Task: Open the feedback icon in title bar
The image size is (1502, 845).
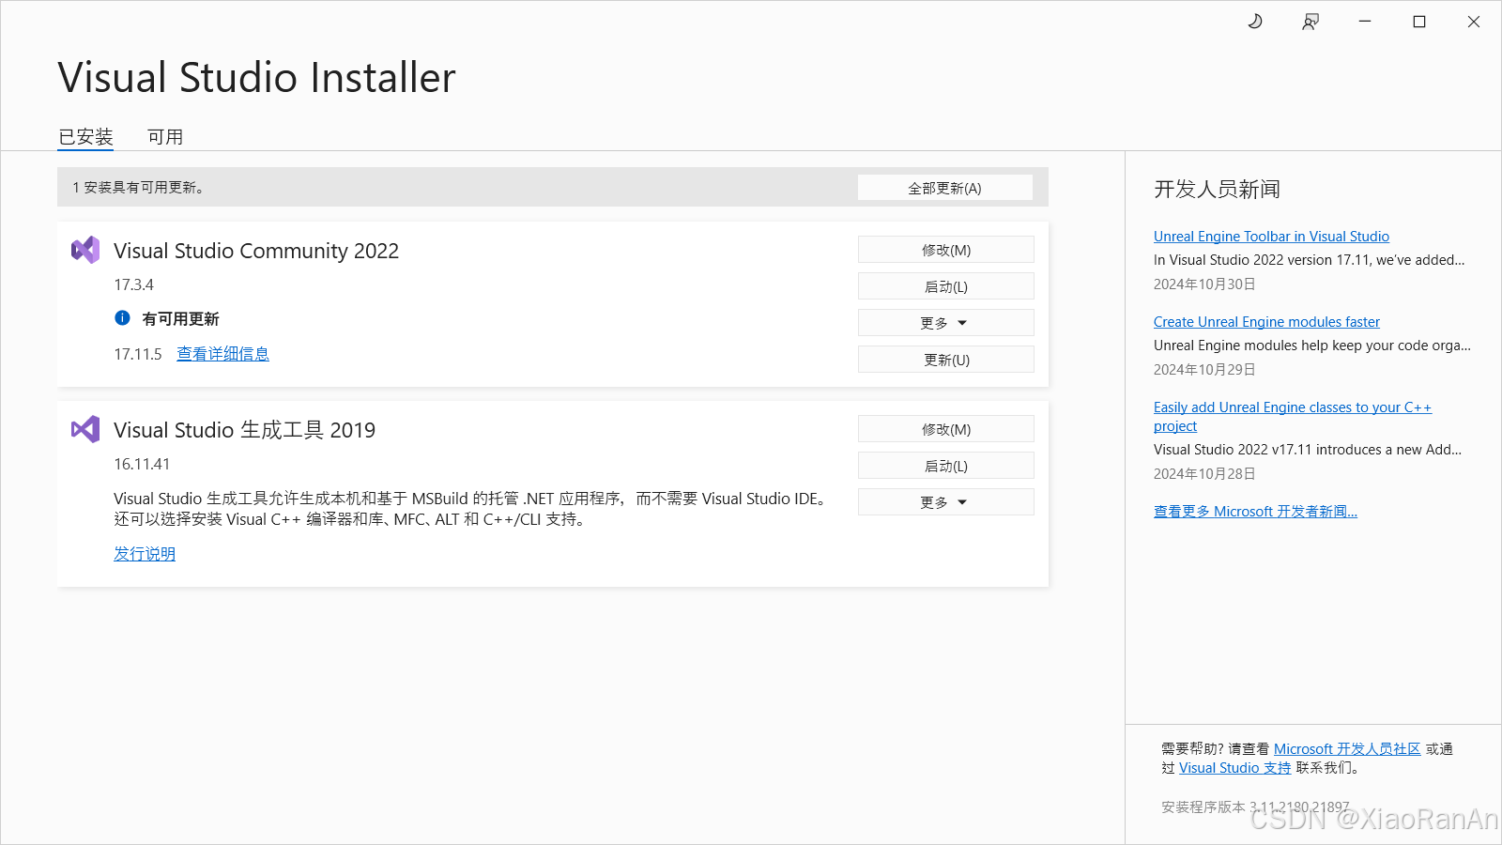Action: pyautogui.click(x=1310, y=22)
